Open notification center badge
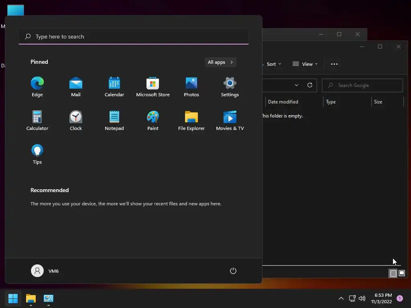 [400, 298]
